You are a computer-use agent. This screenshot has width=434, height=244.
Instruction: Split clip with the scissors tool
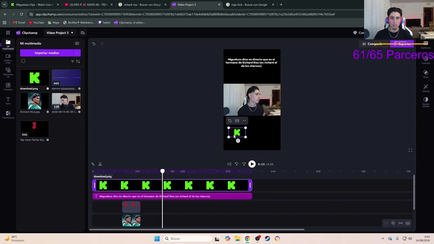100,164
